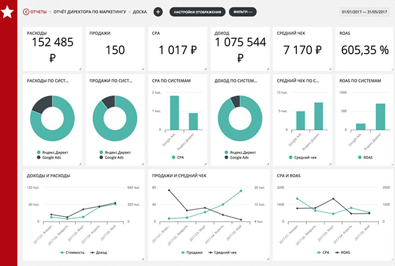
Task: Click the red back arrow icon
Action: 25,11
